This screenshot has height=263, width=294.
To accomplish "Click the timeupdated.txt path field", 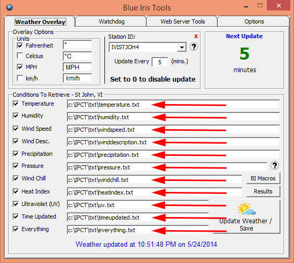I will (x=138, y=218).
